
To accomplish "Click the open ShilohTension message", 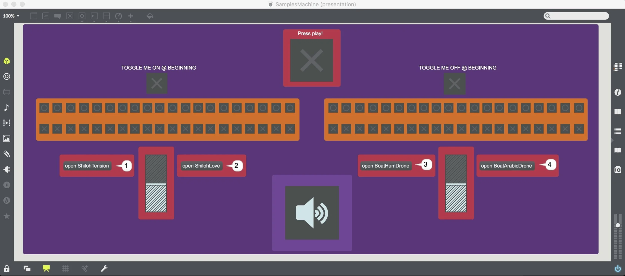I will point(87,166).
